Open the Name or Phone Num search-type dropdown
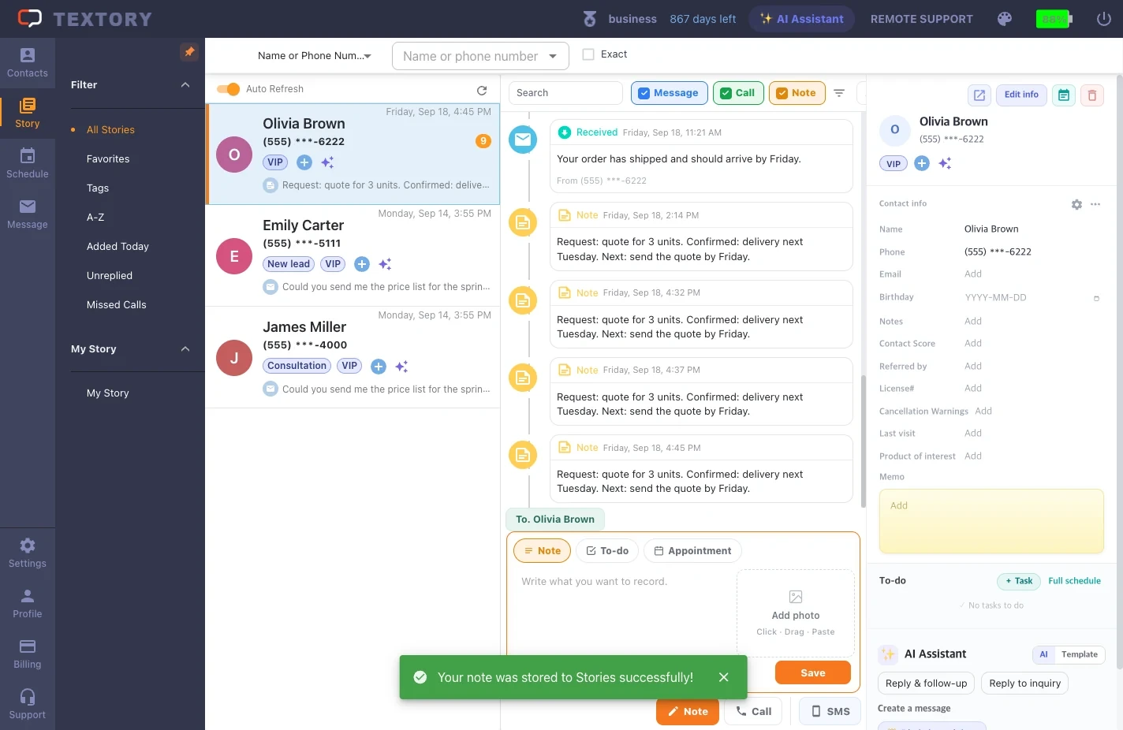This screenshot has height=730, width=1123. (x=314, y=56)
